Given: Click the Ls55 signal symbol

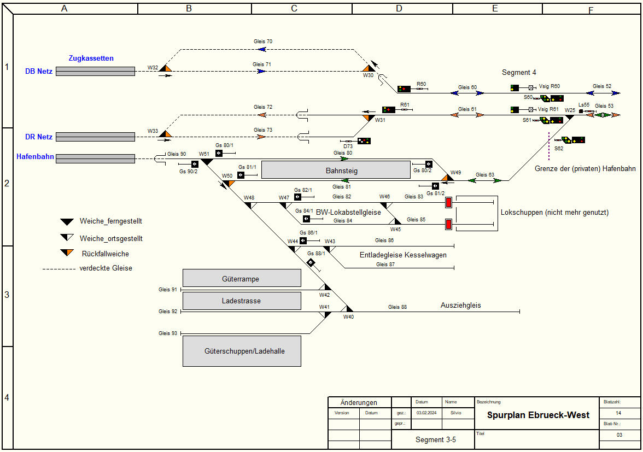Looking at the screenshot, I should tap(581, 111).
